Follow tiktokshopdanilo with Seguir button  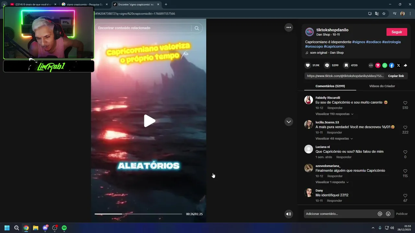point(397,32)
